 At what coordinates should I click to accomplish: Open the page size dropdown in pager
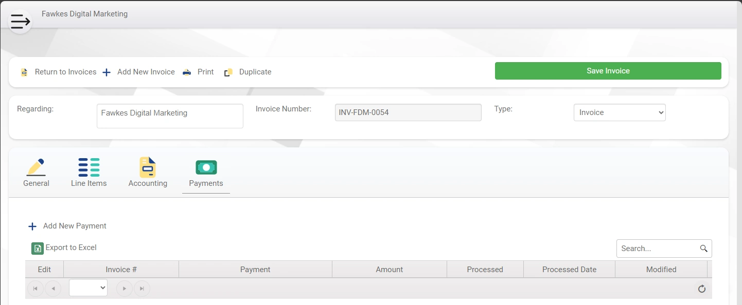click(88, 288)
